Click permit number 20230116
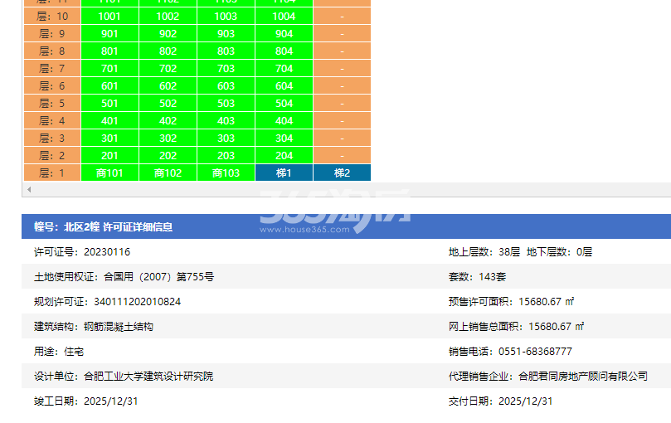The image size is (671, 423). (107, 252)
